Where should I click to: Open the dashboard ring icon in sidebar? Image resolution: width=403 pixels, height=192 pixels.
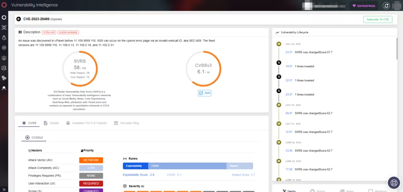[x=4, y=17]
